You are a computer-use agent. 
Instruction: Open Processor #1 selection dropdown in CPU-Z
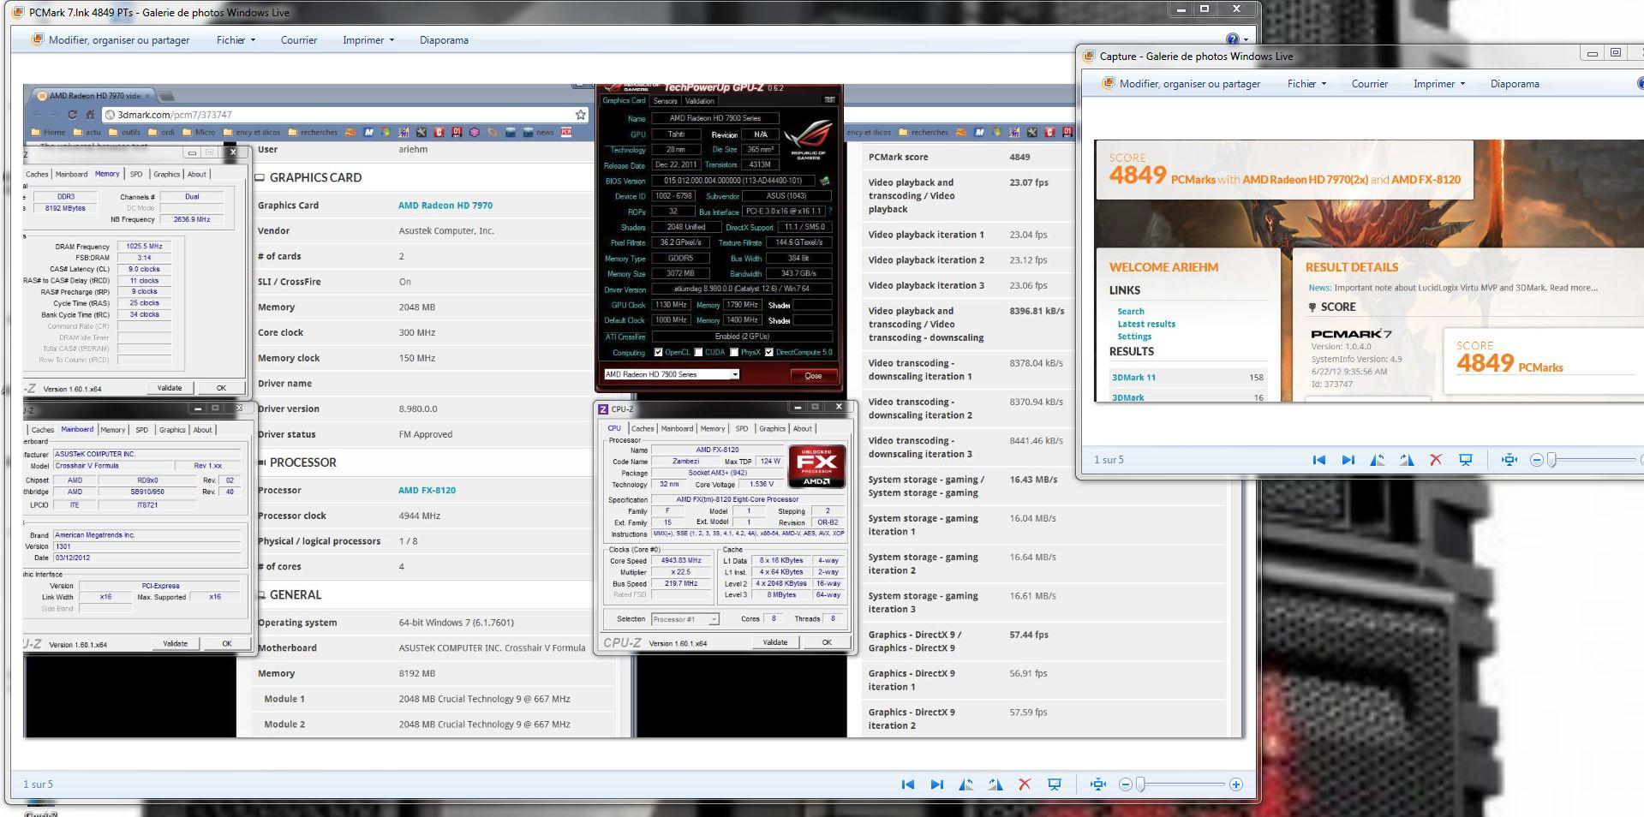[x=685, y=619]
